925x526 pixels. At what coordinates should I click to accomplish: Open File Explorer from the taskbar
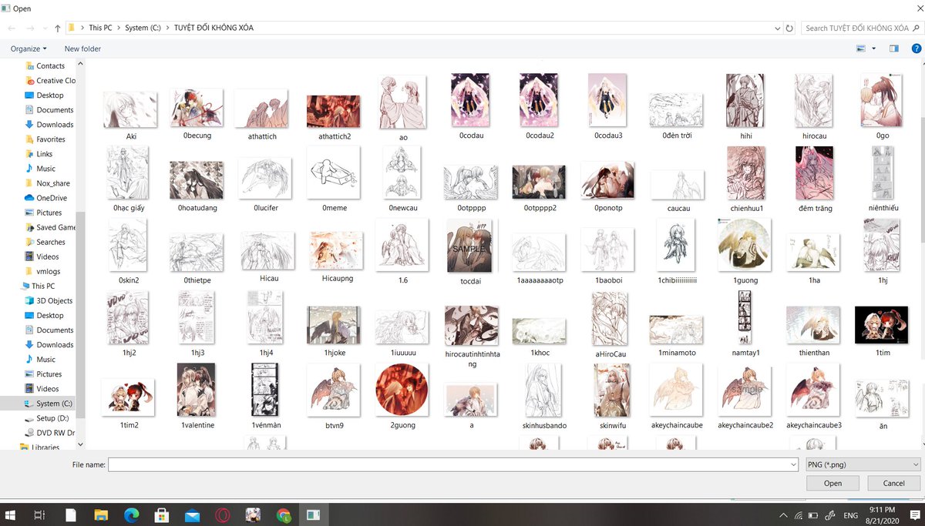tap(101, 514)
